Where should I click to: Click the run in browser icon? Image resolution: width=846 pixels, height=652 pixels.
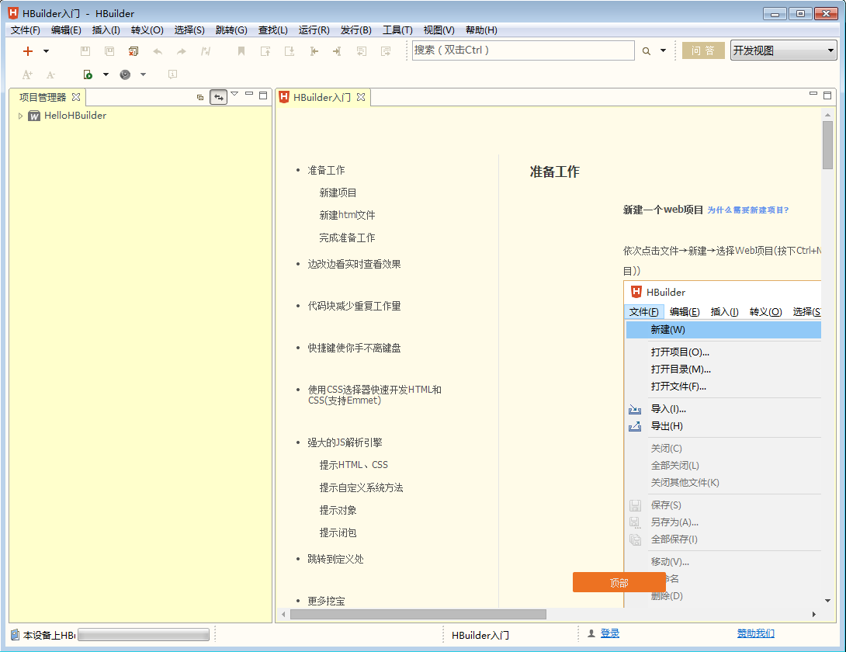(x=88, y=75)
